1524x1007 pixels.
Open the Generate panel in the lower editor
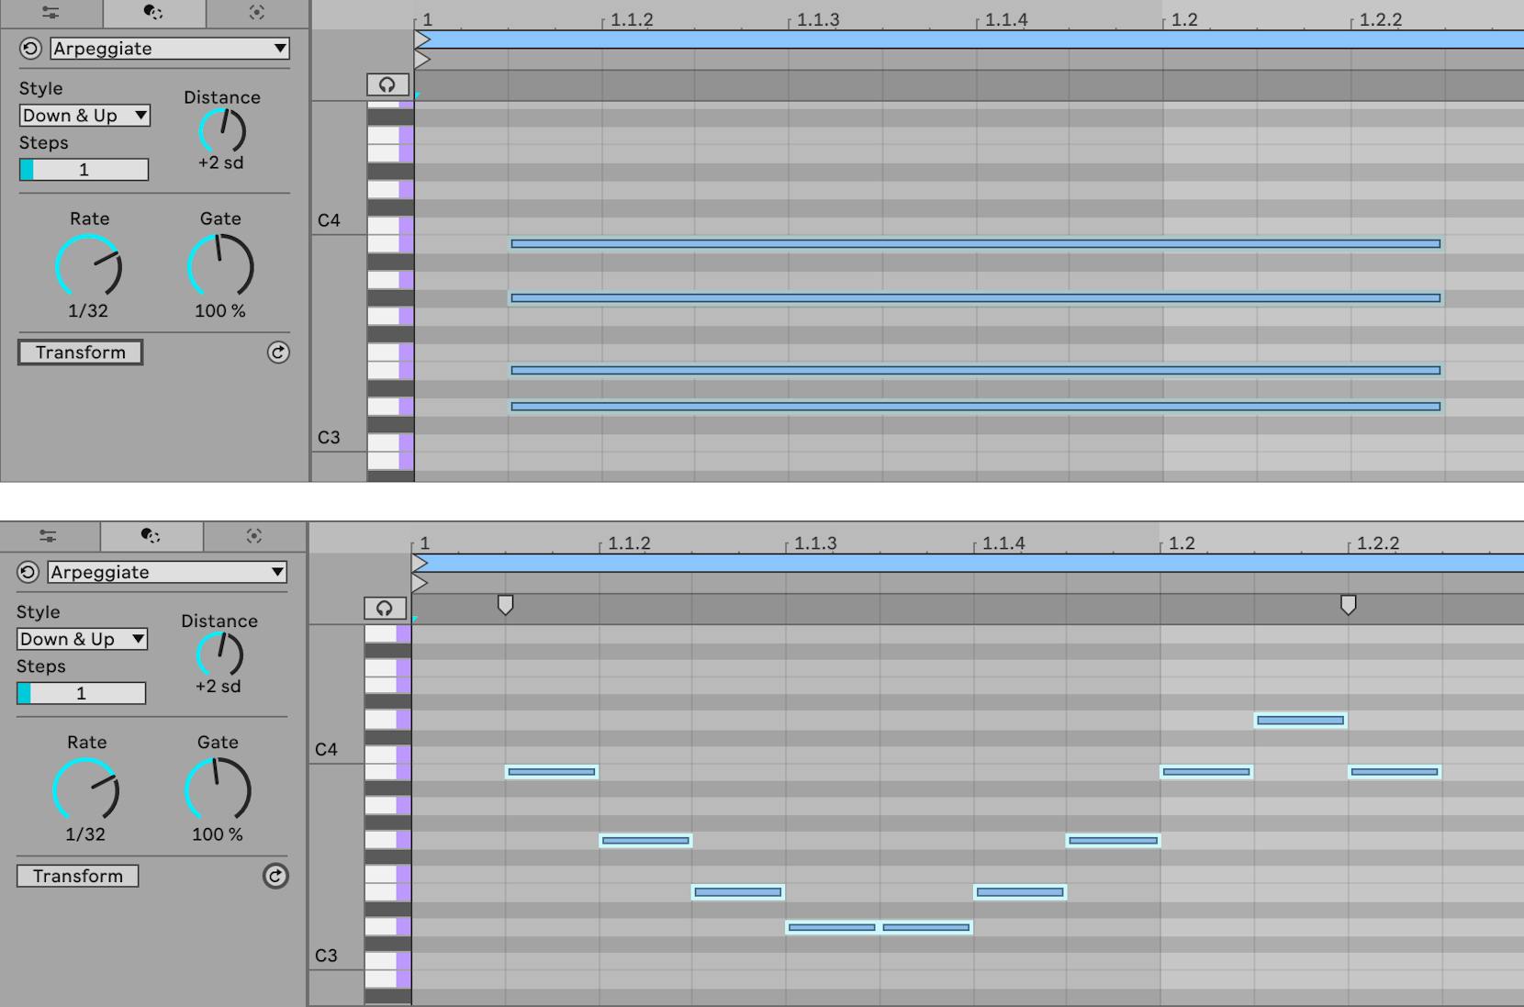(x=255, y=536)
